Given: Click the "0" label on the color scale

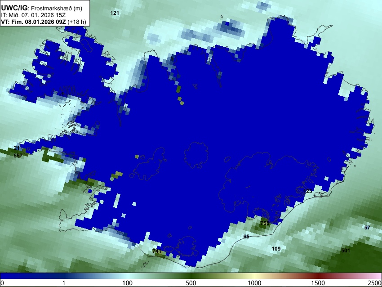Looking at the screenshot, I should click(x=2, y=283).
